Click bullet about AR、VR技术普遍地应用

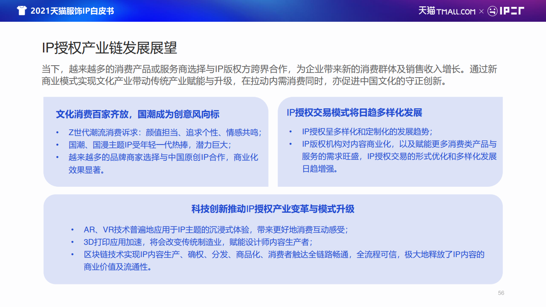216,230
